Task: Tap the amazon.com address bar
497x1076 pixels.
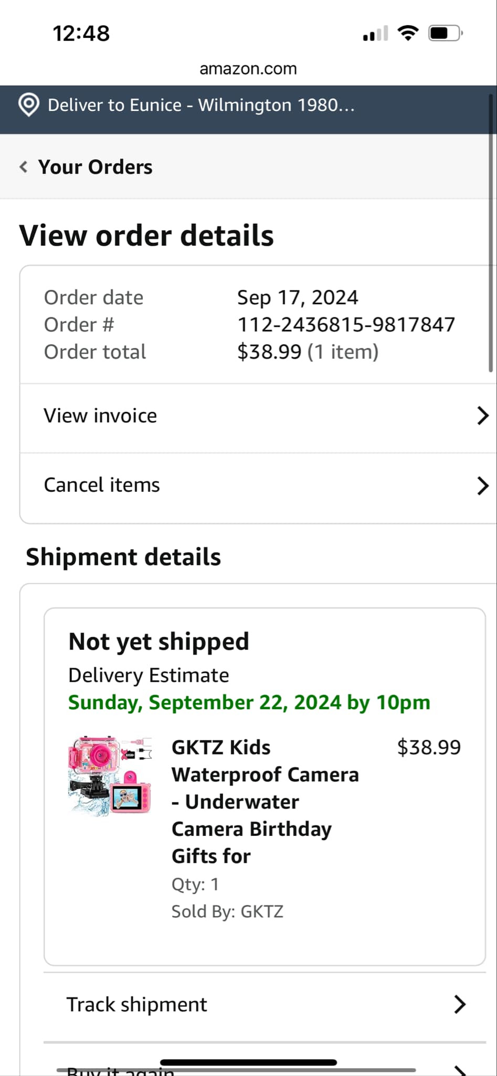Action: click(x=248, y=68)
